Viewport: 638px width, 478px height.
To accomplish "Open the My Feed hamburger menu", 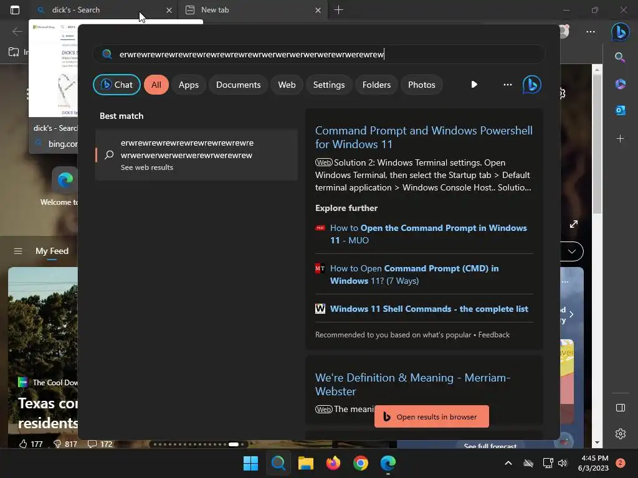I will tap(18, 251).
